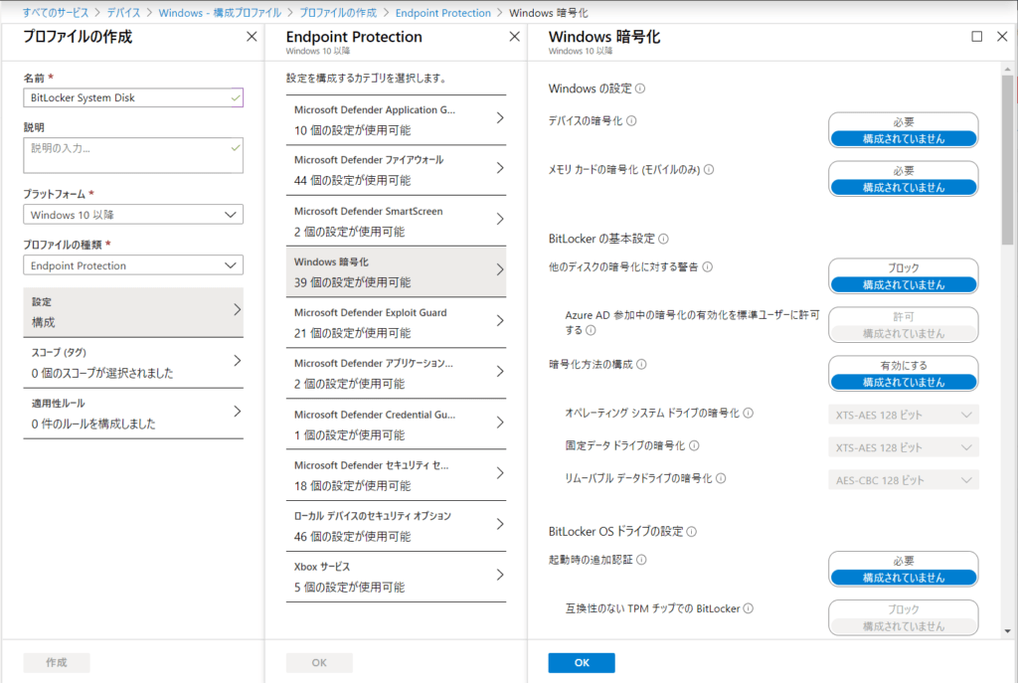This screenshot has width=1018, height=683.
Task: Open Xbox サービス category
Action: [x=396, y=577]
